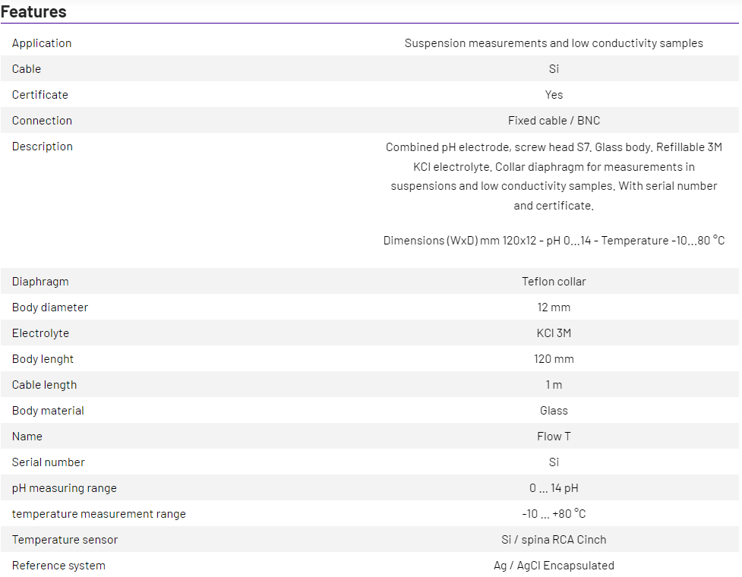Click the 'Si / spina RCA Cinch' value
Image resolution: width=742 pixels, height=577 pixels.
pos(554,540)
